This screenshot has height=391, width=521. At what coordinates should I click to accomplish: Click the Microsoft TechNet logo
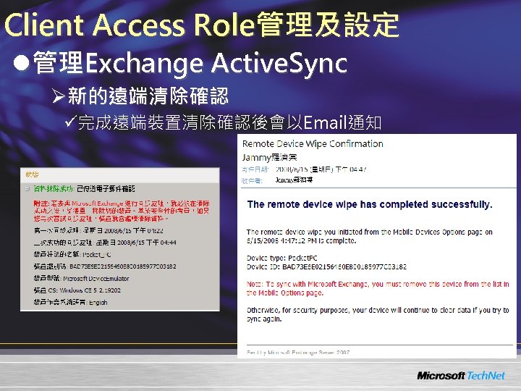coord(461,376)
